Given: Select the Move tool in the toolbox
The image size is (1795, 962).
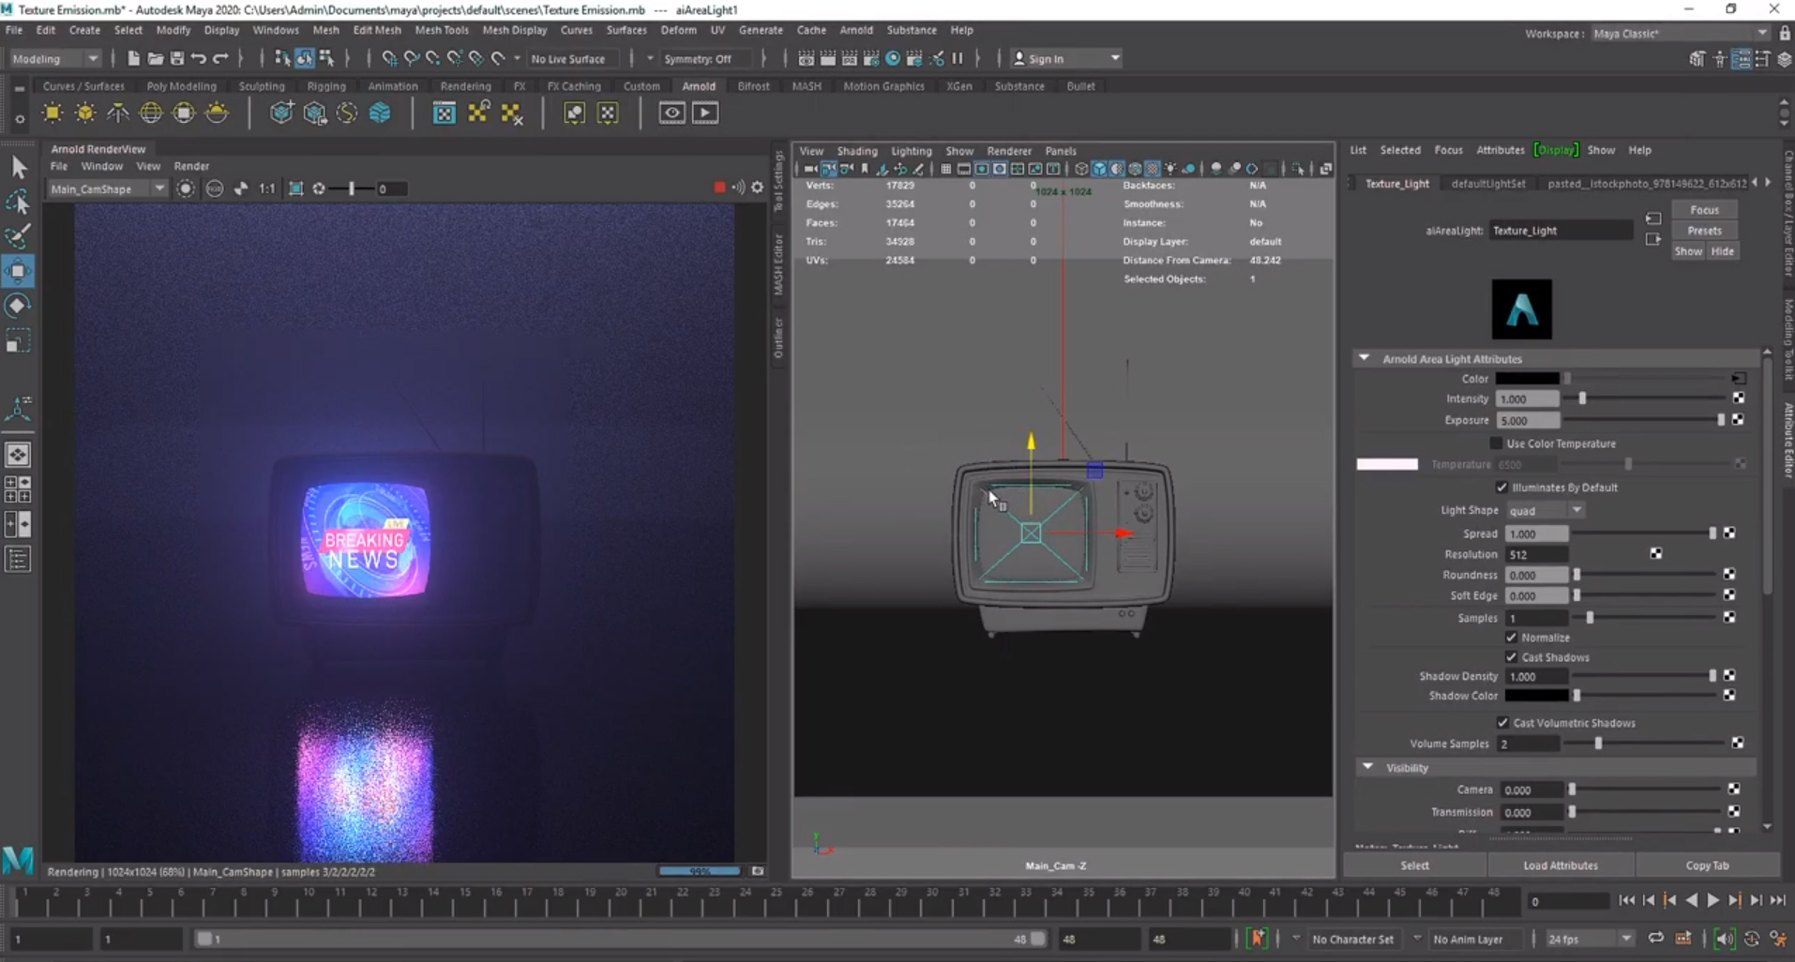Looking at the screenshot, I should [x=18, y=271].
